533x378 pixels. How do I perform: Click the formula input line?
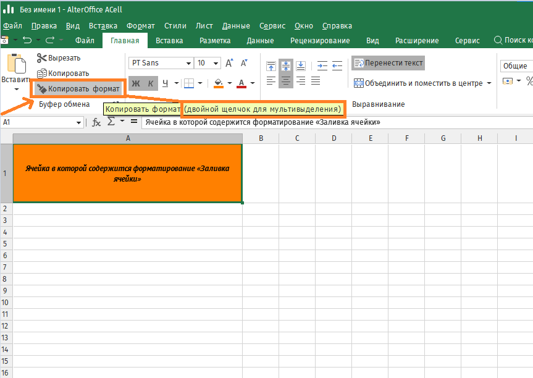point(337,122)
